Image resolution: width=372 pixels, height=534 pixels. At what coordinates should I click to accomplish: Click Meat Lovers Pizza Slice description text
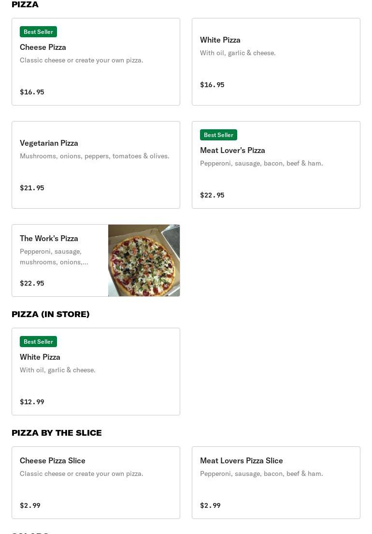pyautogui.click(x=261, y=473)
